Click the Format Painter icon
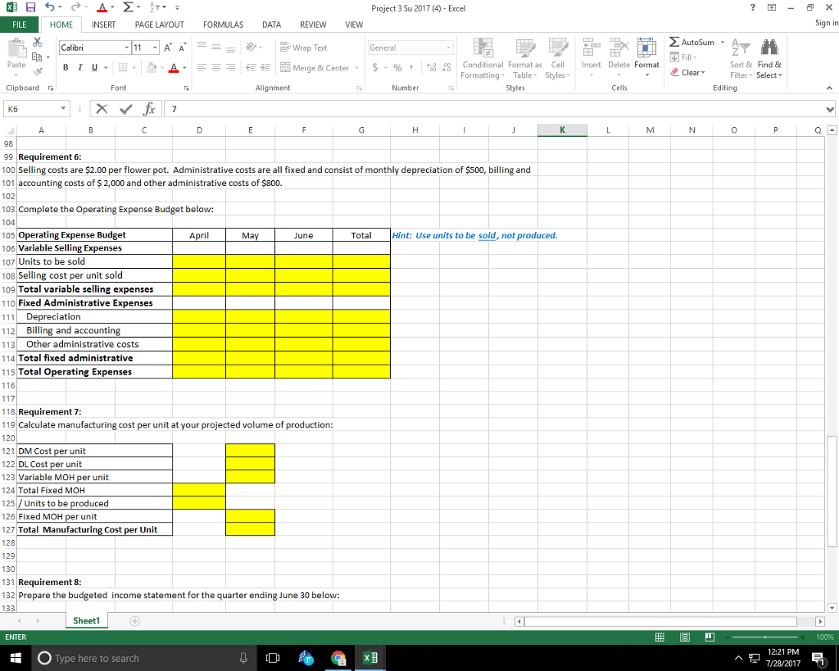 pos(38,72)
